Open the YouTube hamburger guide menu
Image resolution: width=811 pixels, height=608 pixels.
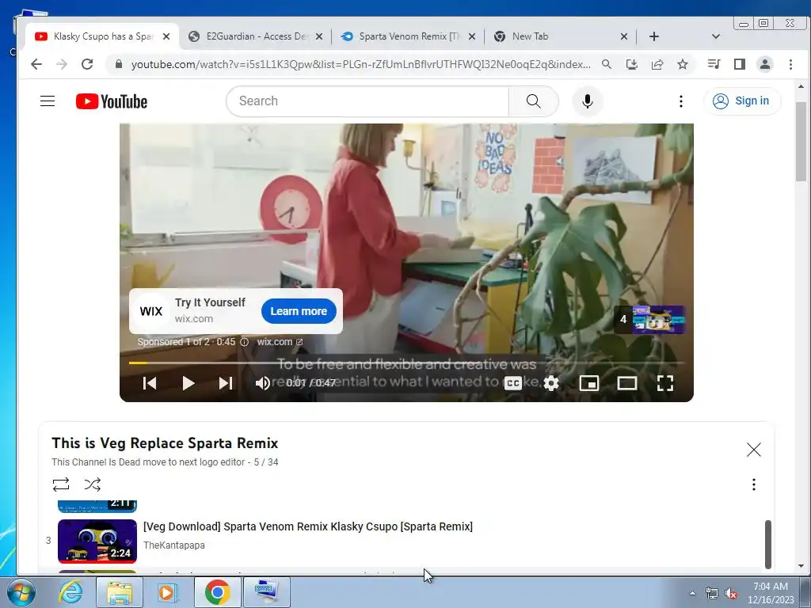[48, 101]
